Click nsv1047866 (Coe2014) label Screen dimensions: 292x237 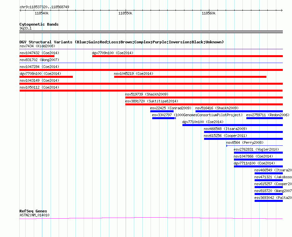coord(253,156)
